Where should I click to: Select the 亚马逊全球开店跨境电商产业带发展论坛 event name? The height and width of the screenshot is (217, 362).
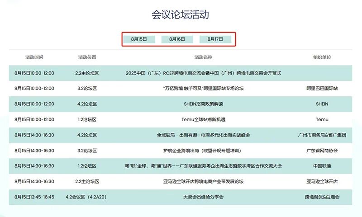[x=203, y=181]
